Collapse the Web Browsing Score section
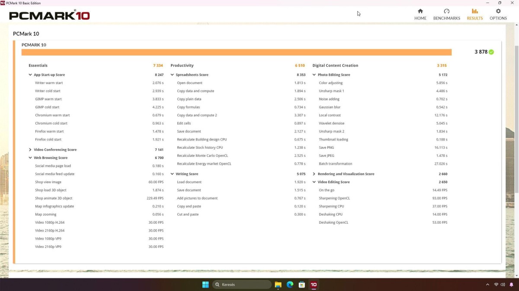This screenshot has width=519, height=291. tap(30, 158)
